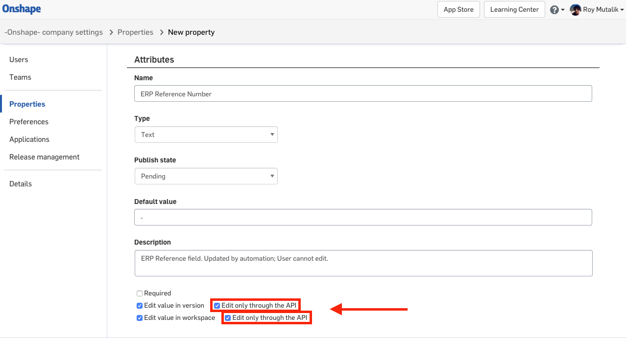Open the Learning Center
Screen dimensions: 626x338
pos(514,9)
